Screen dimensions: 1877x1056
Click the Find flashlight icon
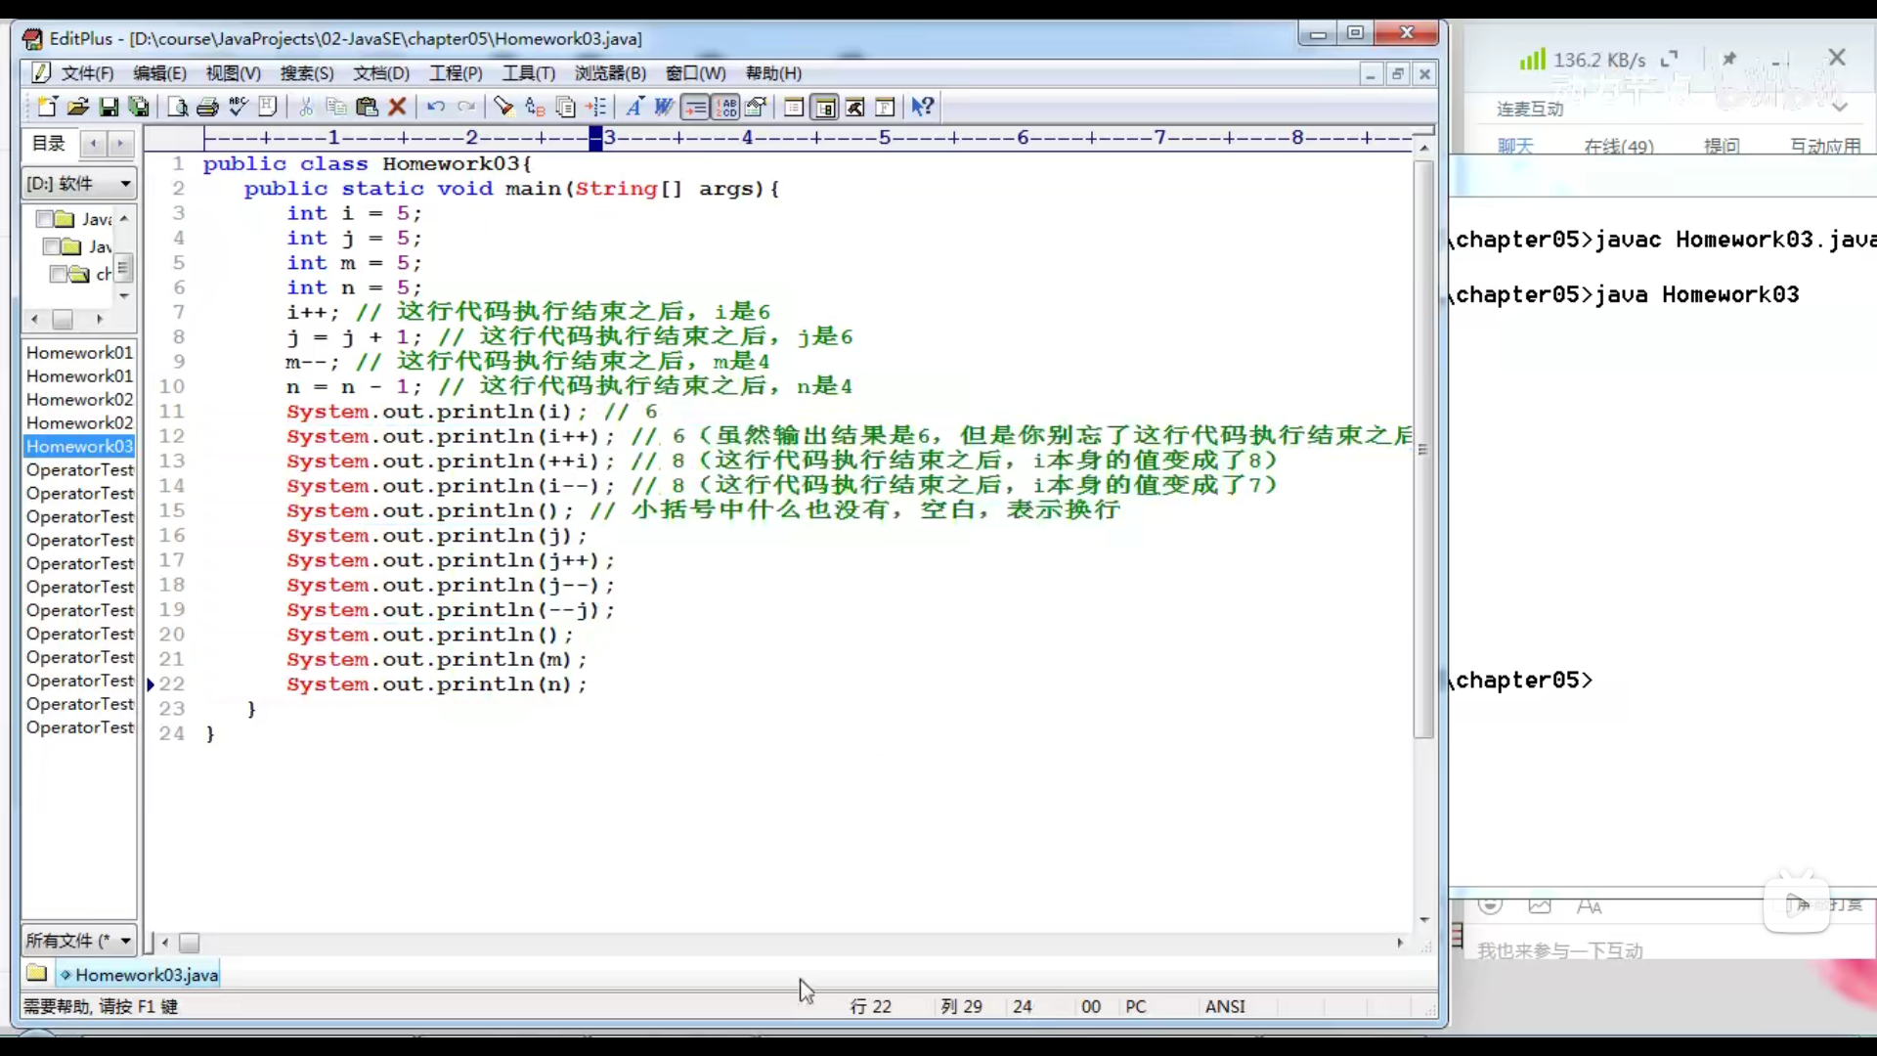point(503,108)
